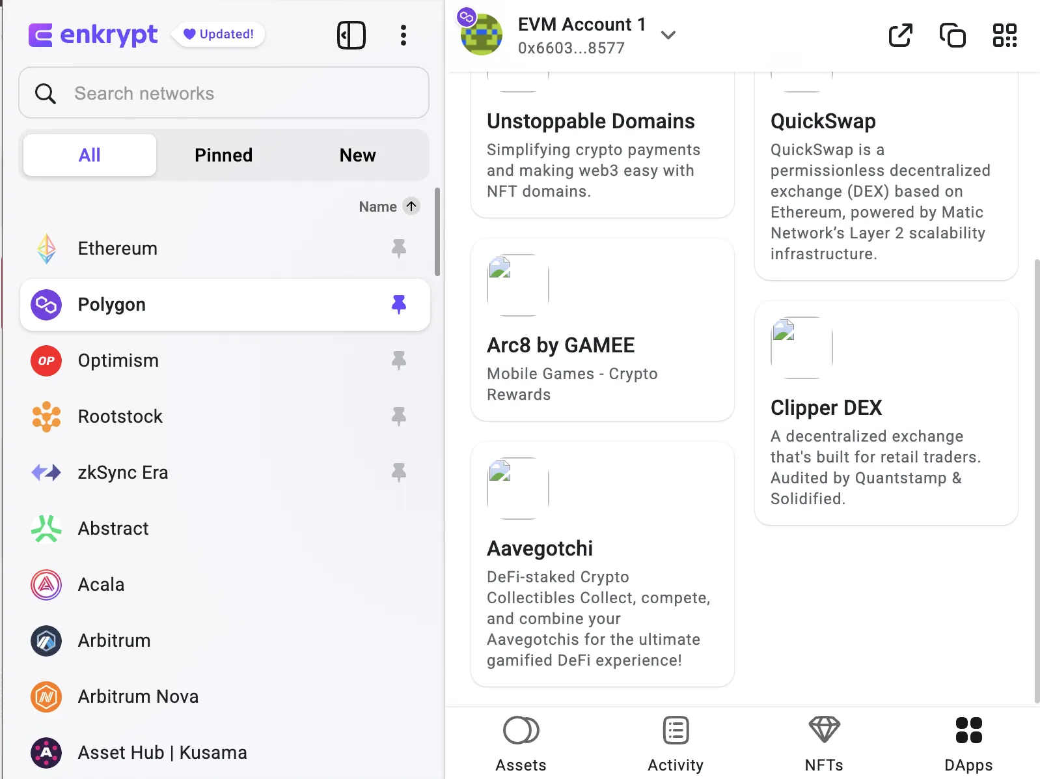Collapse the network sidebar panel icon
This screenshot has width=1040, height=779.
pyautogui.click(x=351, y=35)
